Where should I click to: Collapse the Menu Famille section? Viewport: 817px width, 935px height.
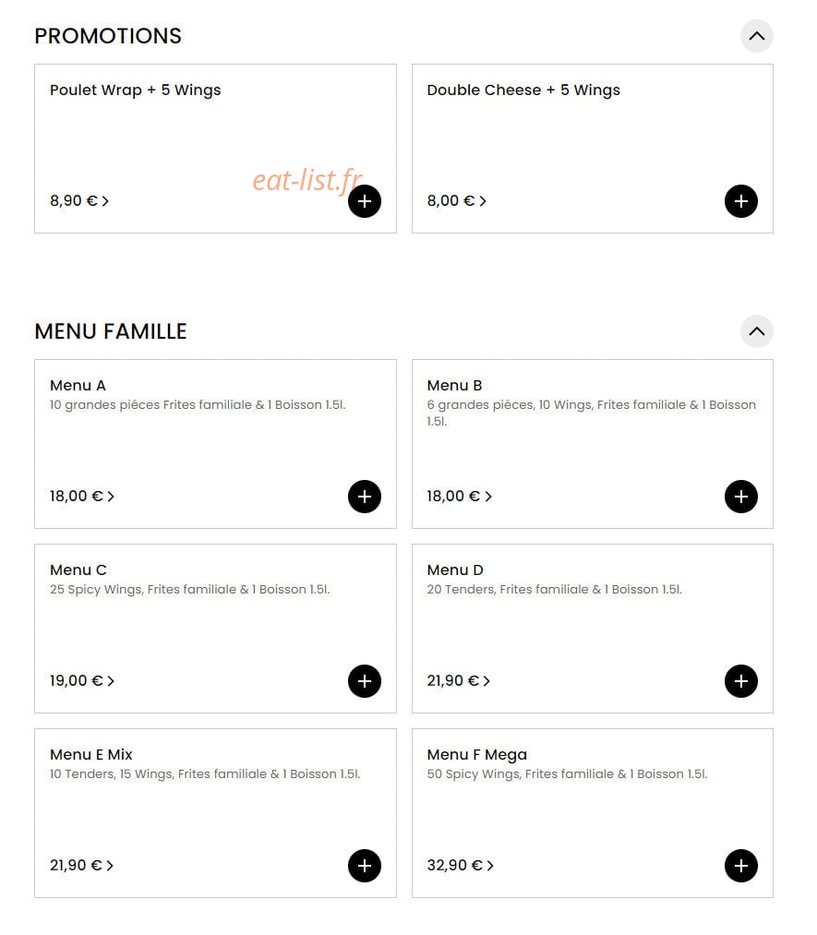click(756, 331)
